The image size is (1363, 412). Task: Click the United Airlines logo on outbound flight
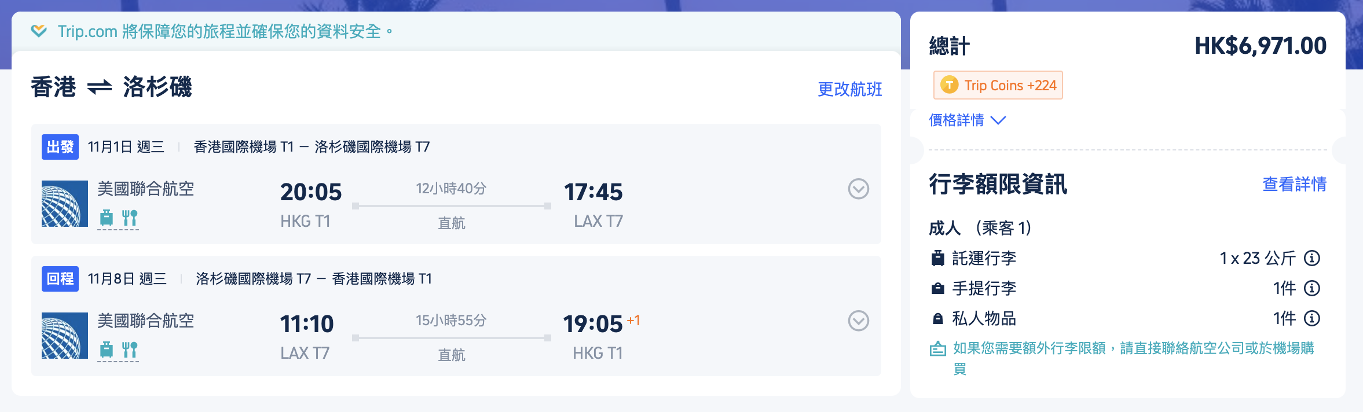65,204
